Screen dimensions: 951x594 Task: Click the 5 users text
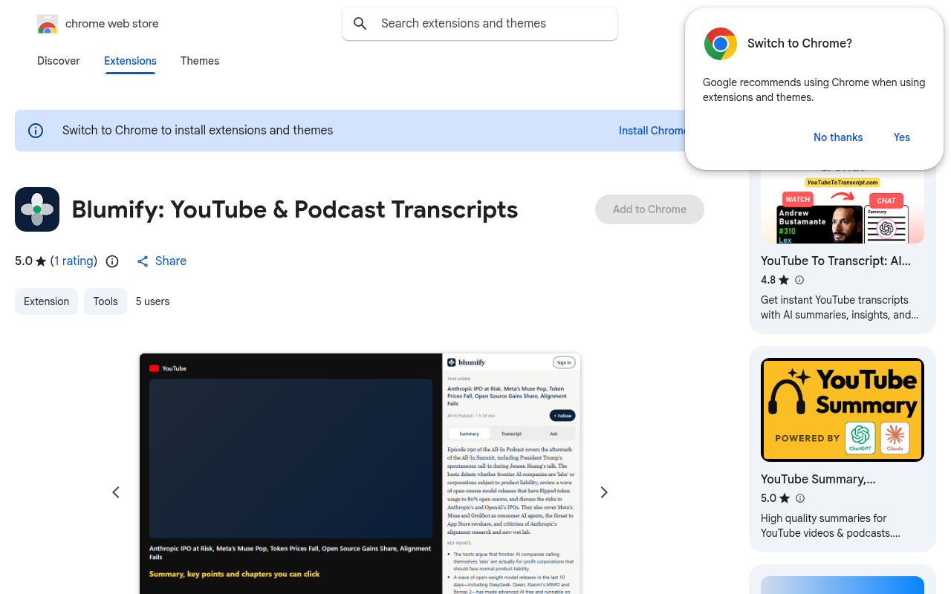(x=152, y=301)
